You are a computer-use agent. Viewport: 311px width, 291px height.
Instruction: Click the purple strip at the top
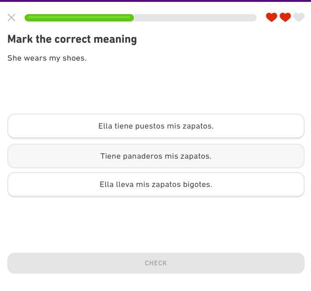click(x=155, y=1)
